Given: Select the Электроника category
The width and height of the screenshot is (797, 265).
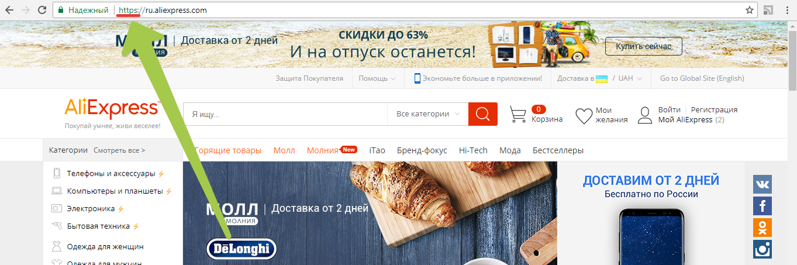Looking at the screenshot, I should coord(91,209).
